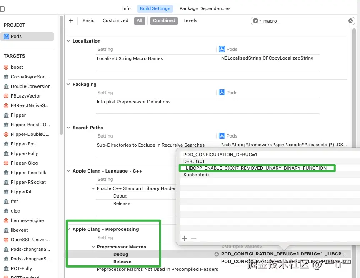Switch to Levels view
This screenshot has width=360, height=278.
pyautogui.click(x=190, y=21)
